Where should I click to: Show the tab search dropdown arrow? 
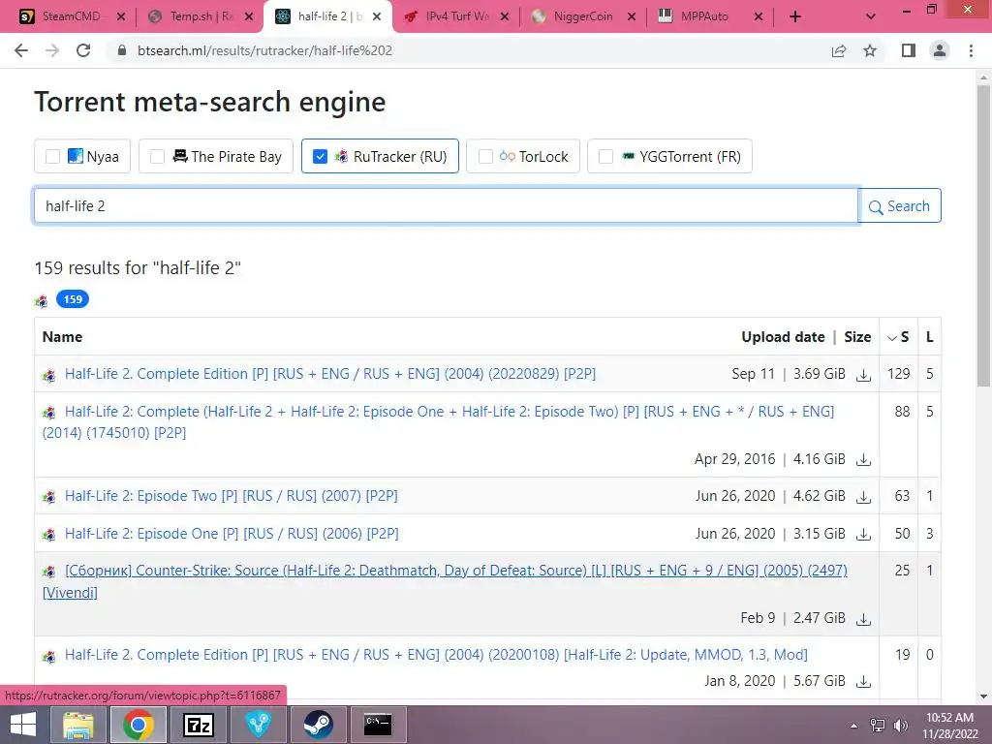click(x=871, y=17)
